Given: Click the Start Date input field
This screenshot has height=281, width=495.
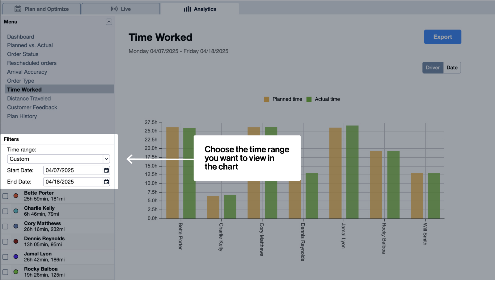Looking at the screenshot, I should pos(73,170).
